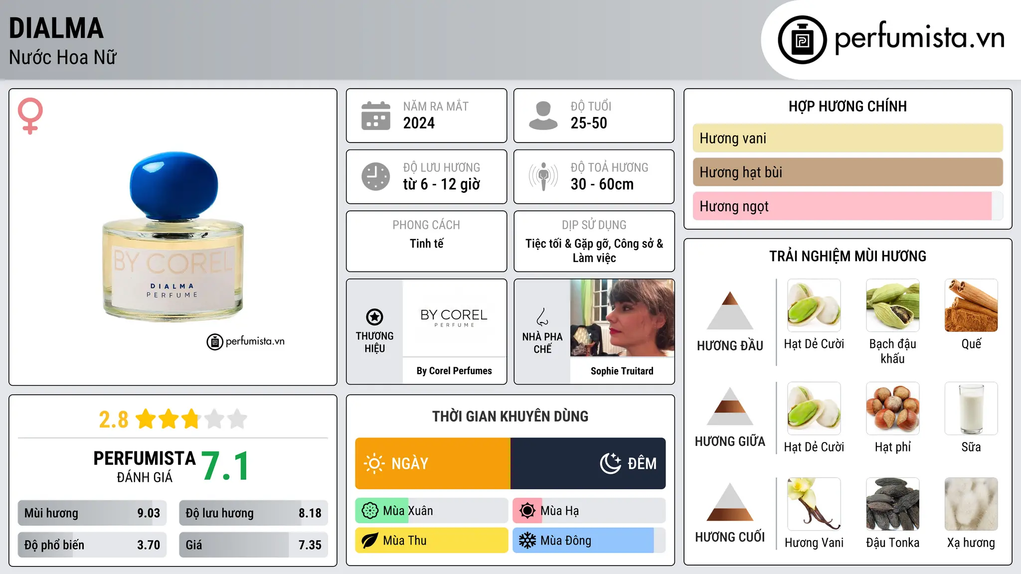Click the age range 25-50
The width and height of the screenshot is (1021, 574).
589,123
